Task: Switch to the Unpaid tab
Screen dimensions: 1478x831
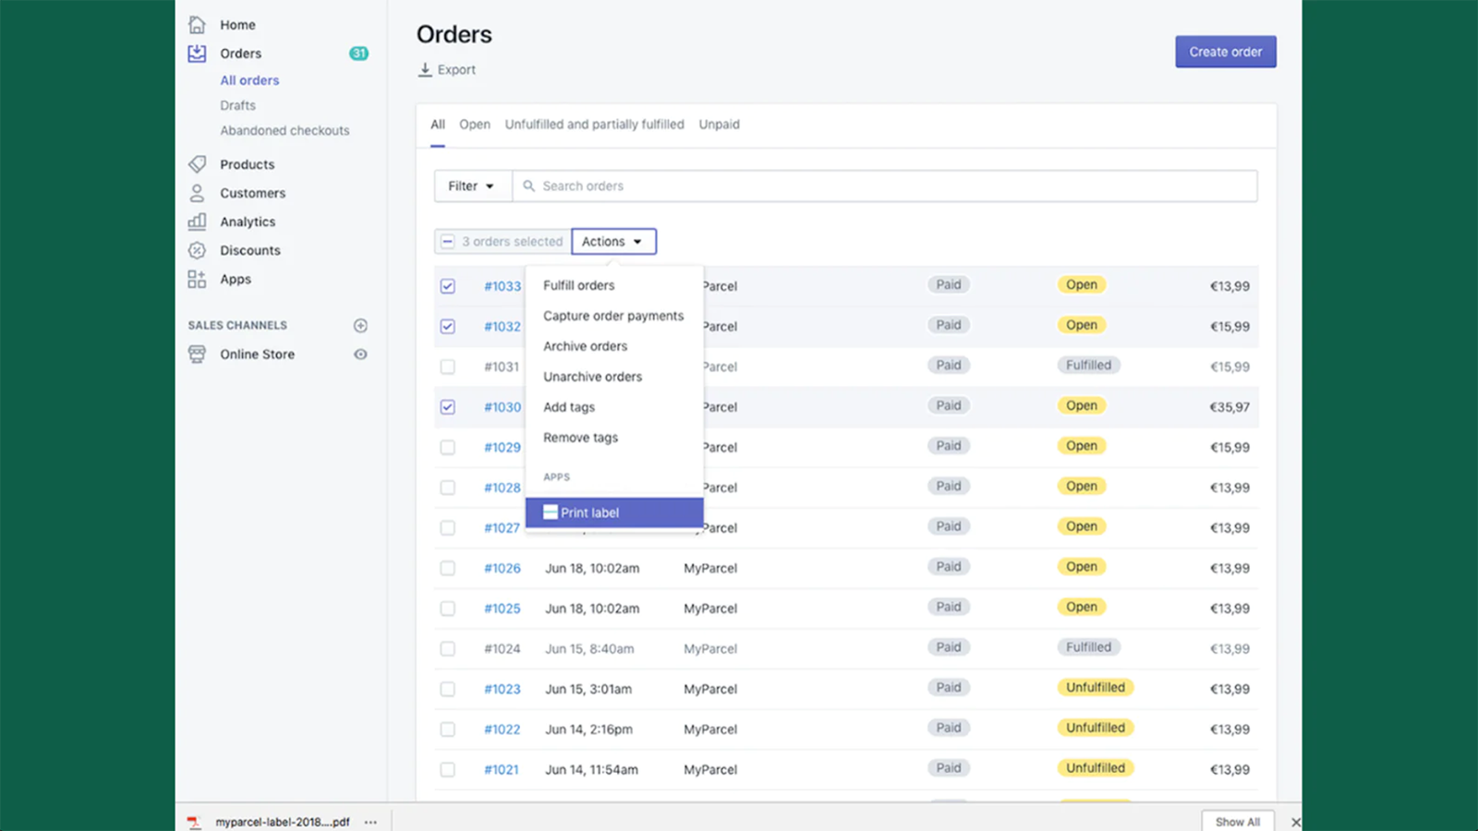Action: coord(719,125)
